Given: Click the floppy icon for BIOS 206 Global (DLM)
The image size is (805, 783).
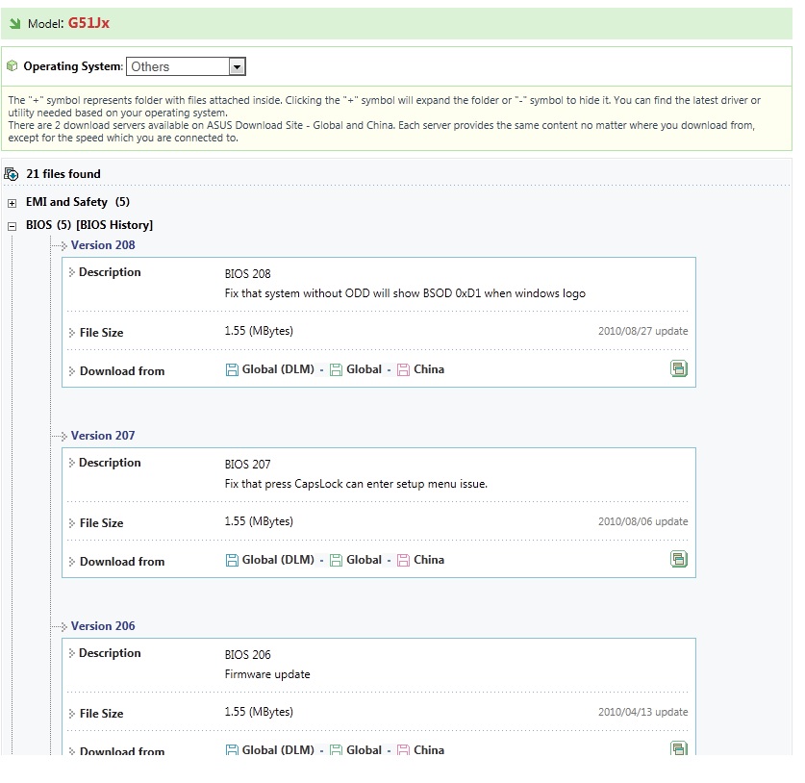Looking at the screenshot, I should pos(232,750).
